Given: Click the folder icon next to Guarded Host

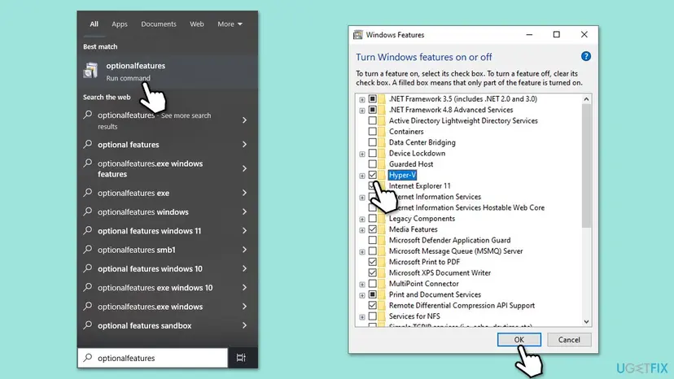Looking at the screenshot, I should [x=382, y=164].
